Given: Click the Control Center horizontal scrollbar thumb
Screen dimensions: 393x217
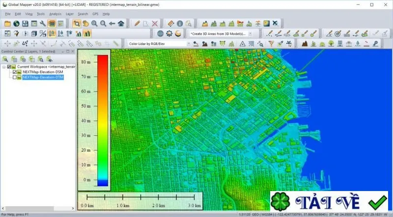Looking at the screenshot, I should pyautogui.click(x=29, y=208).
